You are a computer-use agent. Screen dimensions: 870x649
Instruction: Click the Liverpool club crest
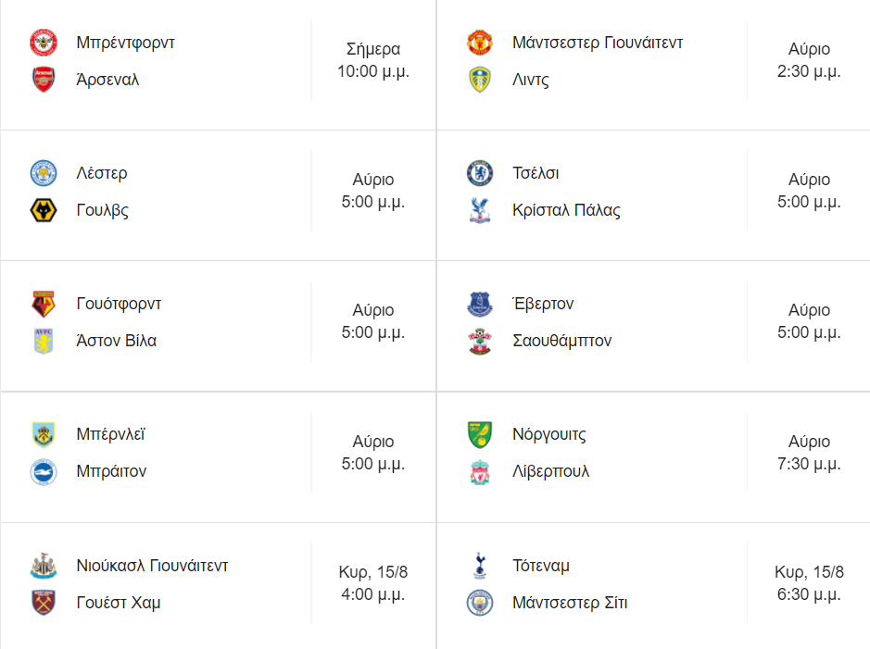479,471
